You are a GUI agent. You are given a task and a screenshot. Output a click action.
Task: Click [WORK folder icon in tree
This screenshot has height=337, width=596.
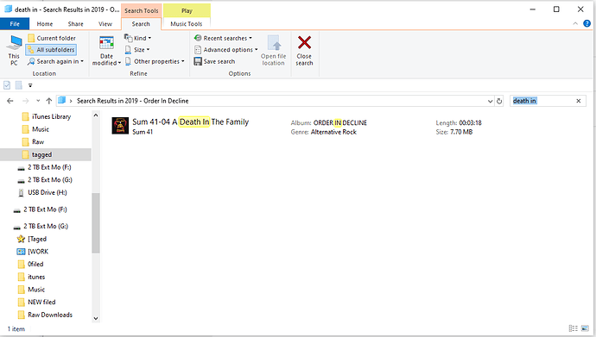pyautogui.click(x=21, y=252)
